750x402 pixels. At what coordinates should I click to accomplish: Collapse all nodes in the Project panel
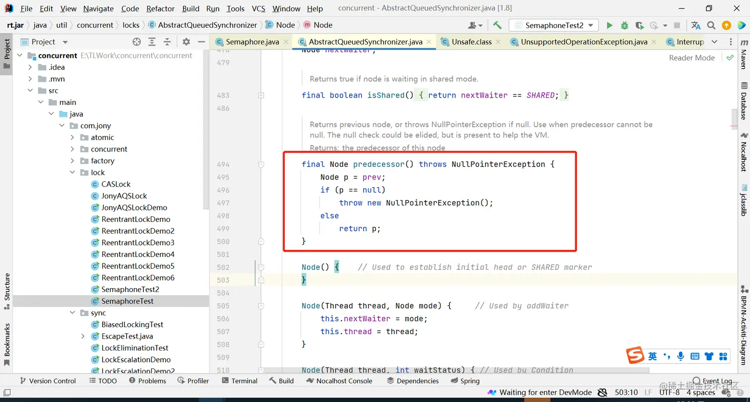tap(167, 42)
